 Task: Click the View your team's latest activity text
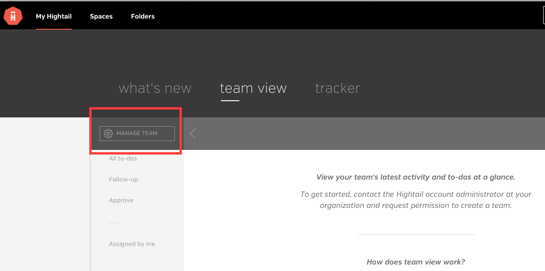click(x=416, y=177)
